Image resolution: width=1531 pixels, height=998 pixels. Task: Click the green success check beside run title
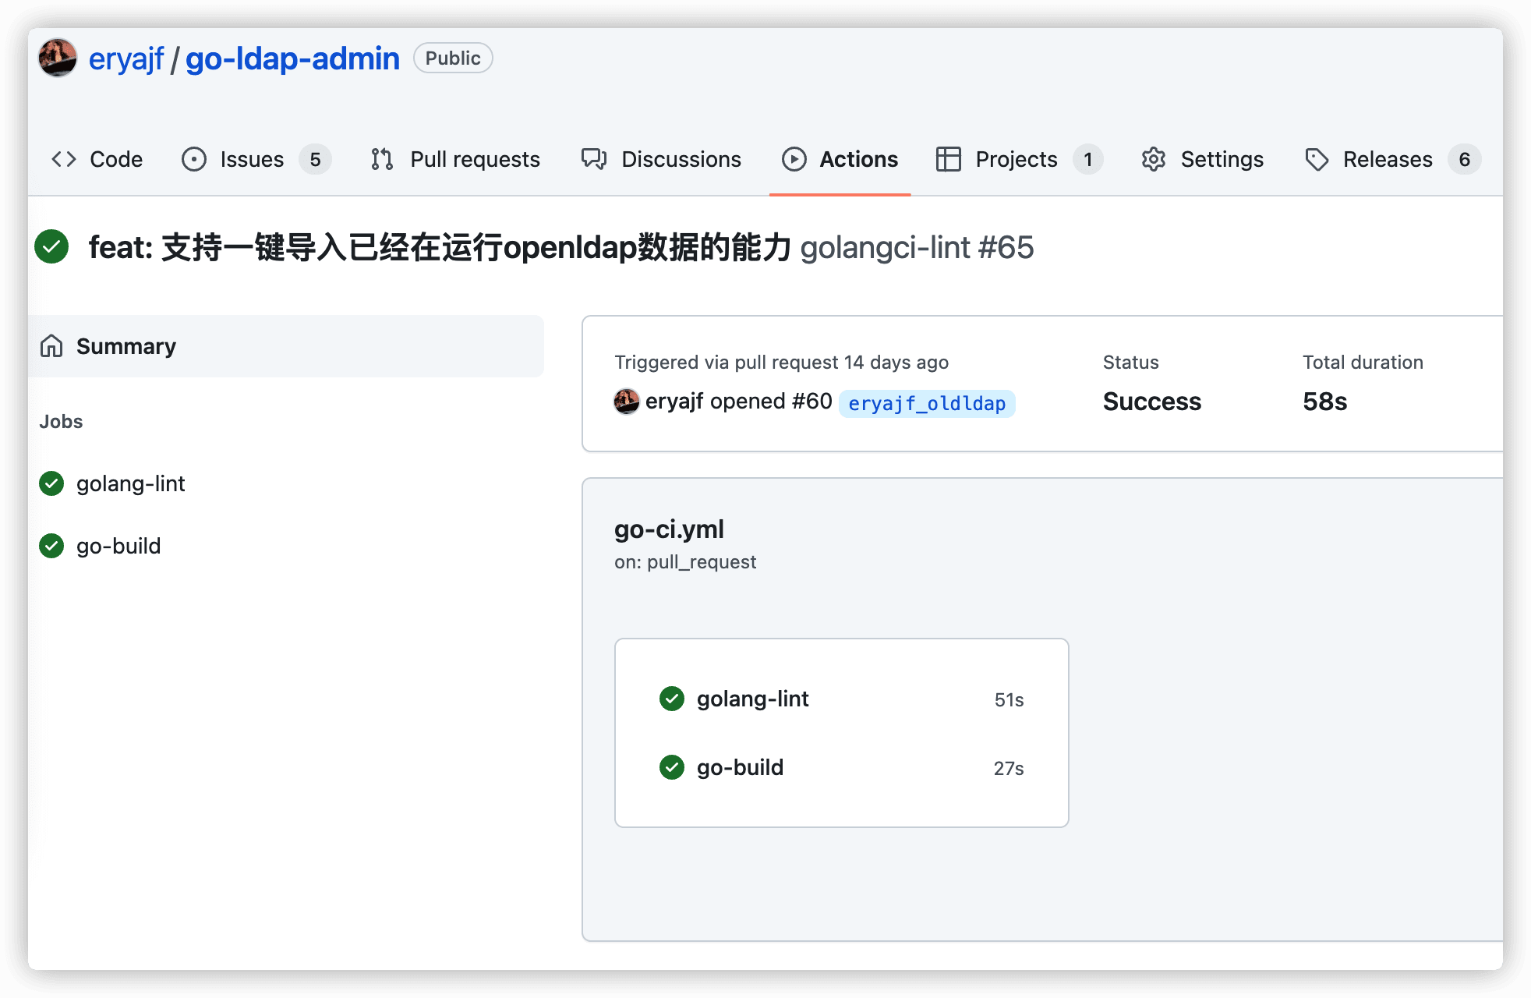pos(51,247)
